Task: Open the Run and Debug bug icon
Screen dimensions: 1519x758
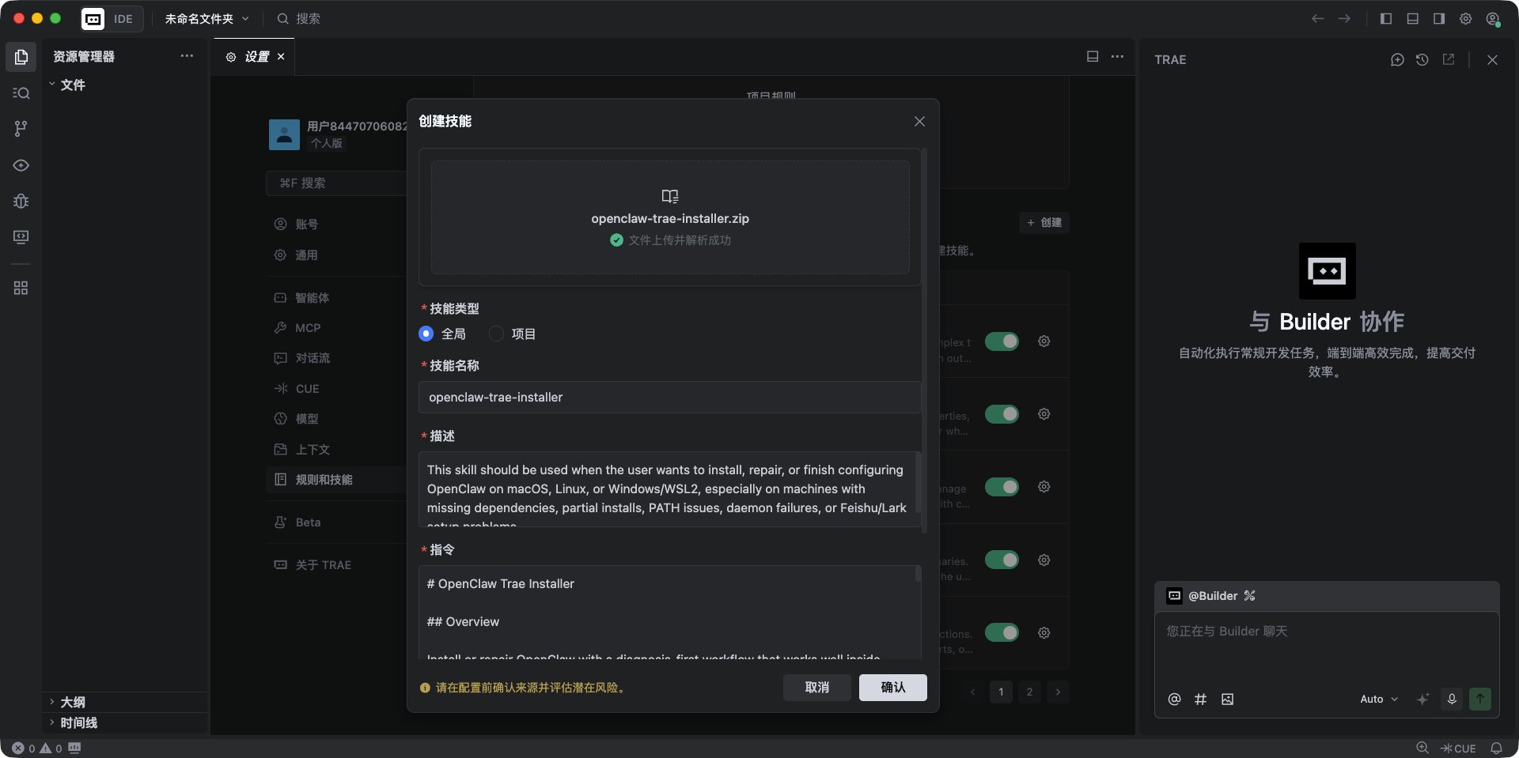Action: (x=21, y=201)
